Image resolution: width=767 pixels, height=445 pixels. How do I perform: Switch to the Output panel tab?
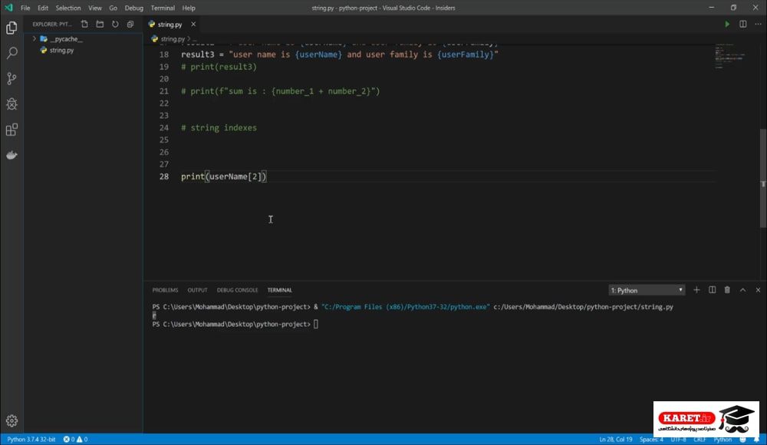pos(197,290)
